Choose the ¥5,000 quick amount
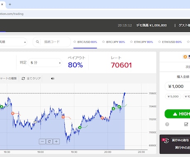This screenshot has height=157, width=190. (x=173, y=97)
